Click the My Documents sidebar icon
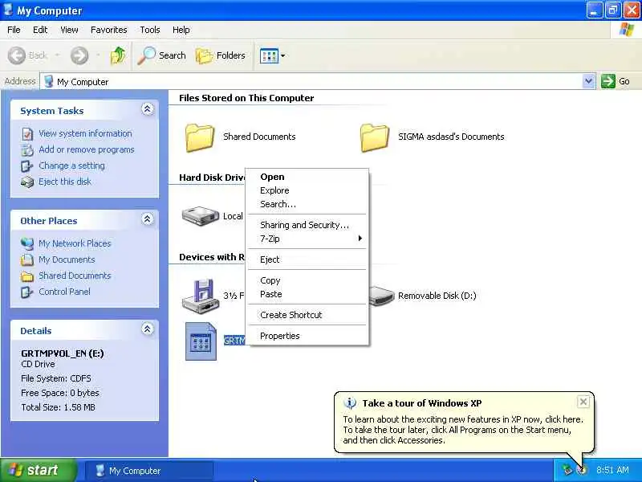Viewport: 642px width, 482px height. (27, 259)
